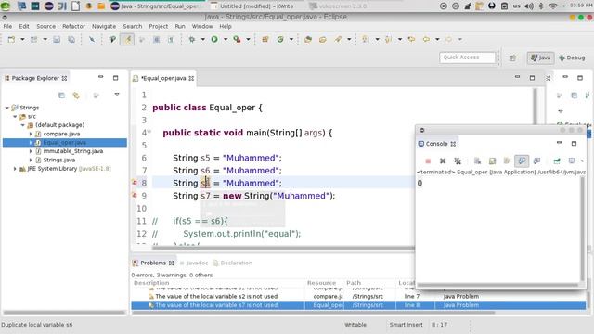Click the Open Type toolbar icon
This screenshot has width=594, height=334.
(x=308, y=39)
